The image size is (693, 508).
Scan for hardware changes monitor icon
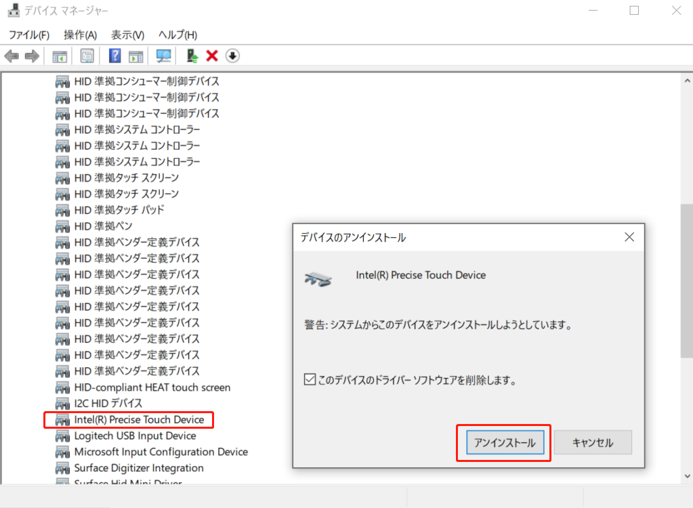pyautogui.click(x=163, y=56)
